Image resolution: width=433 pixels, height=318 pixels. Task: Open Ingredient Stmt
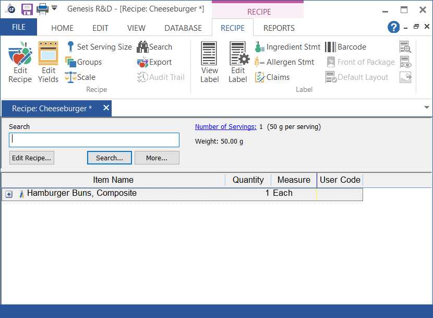[x=287, y=47]
